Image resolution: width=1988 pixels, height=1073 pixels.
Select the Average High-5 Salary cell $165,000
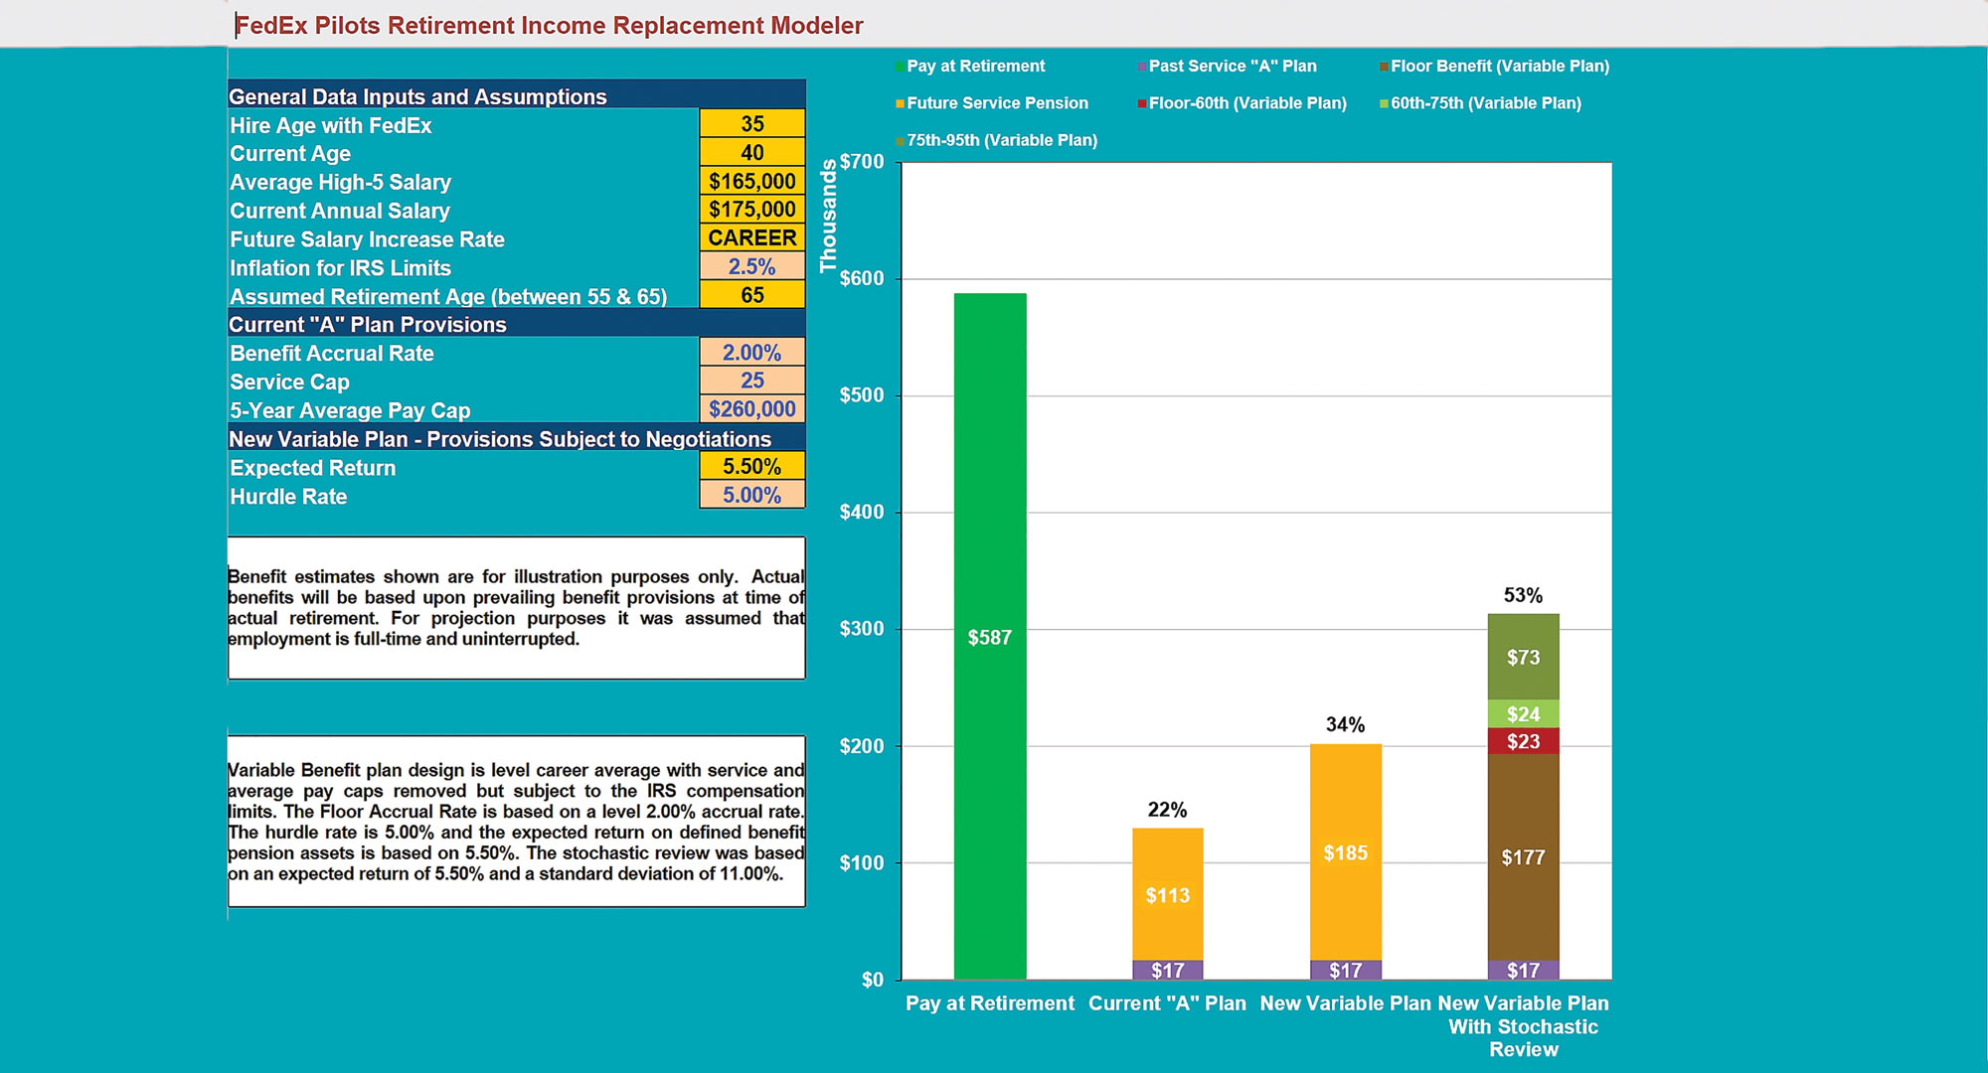pyautogui.click(x=752, y=181)
